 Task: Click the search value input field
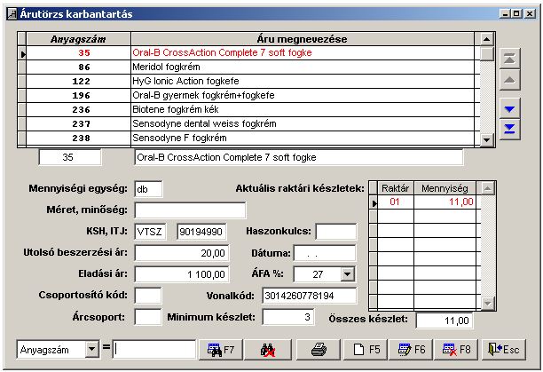154,350
